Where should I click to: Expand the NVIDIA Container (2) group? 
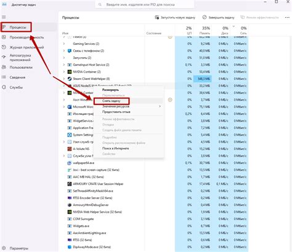(x=64, y=72)
